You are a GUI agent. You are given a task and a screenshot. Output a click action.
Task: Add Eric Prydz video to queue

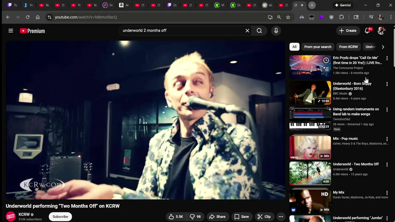click(326, 69)
